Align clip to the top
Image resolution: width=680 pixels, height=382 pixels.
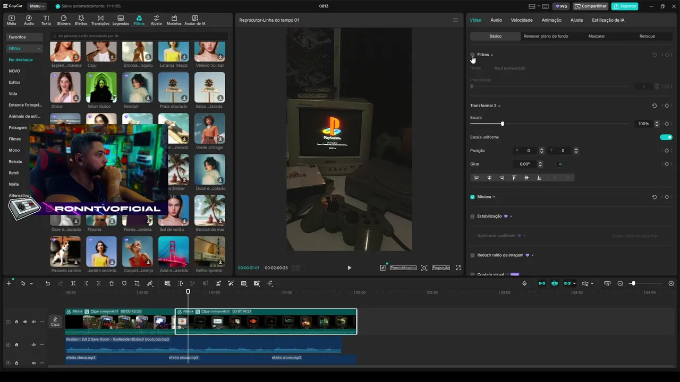[514, 178]
